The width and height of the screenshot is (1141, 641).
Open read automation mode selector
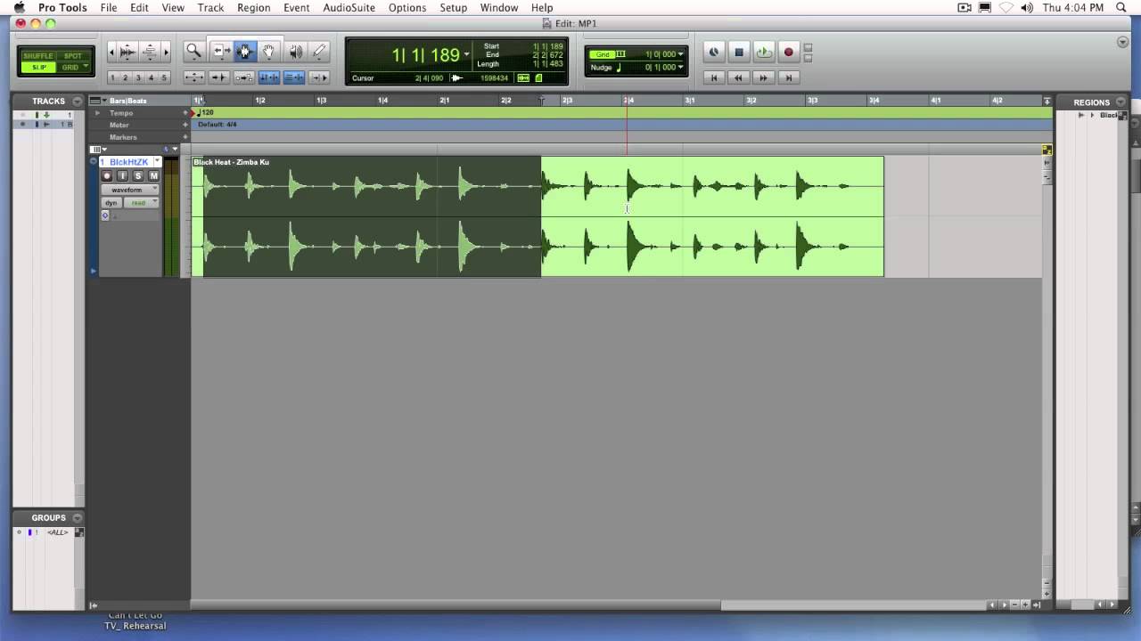(x=141, y=203)
